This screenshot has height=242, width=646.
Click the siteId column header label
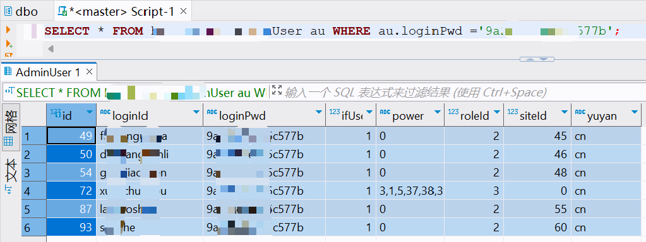pos(533,117)
